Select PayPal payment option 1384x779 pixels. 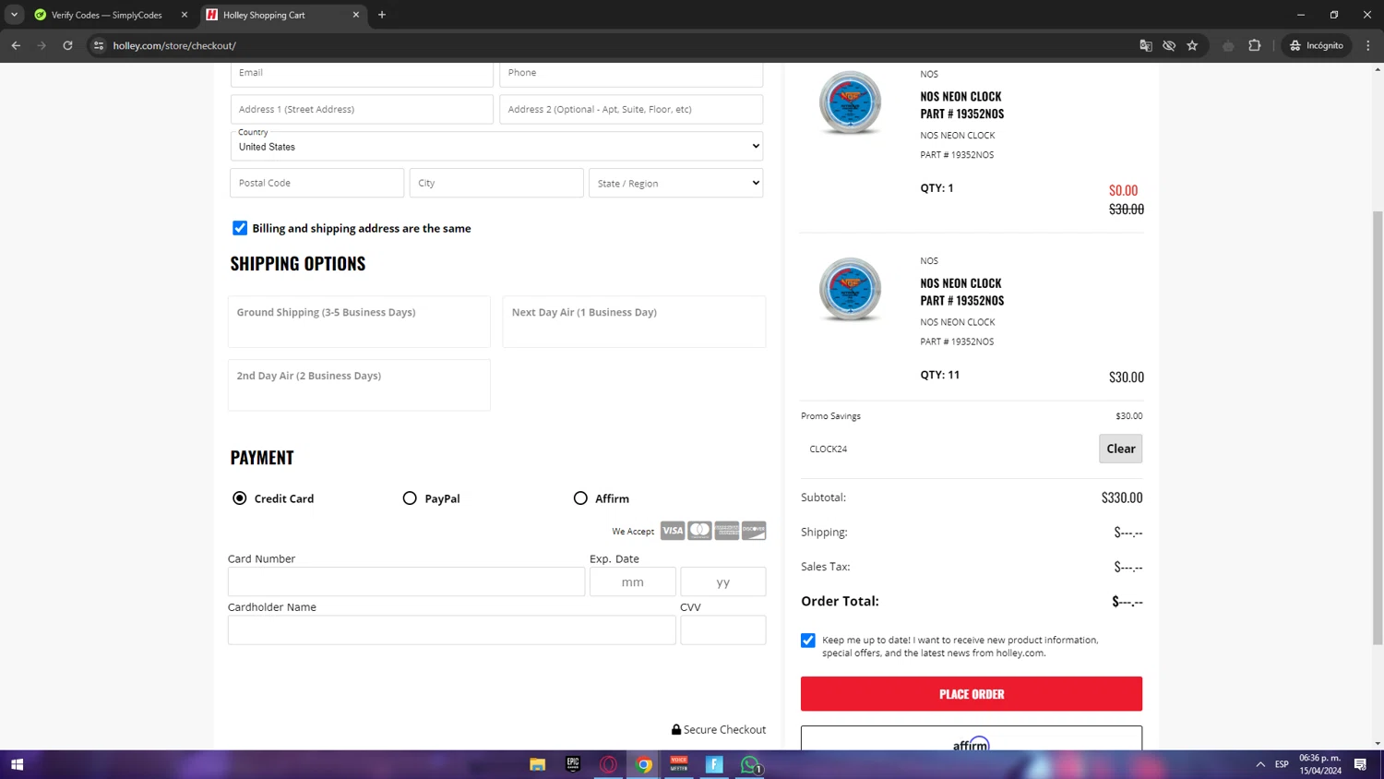coord(410,498)
